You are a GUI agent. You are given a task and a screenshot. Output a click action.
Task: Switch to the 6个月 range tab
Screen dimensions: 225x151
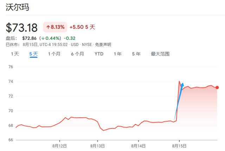(x=77, y=54)
